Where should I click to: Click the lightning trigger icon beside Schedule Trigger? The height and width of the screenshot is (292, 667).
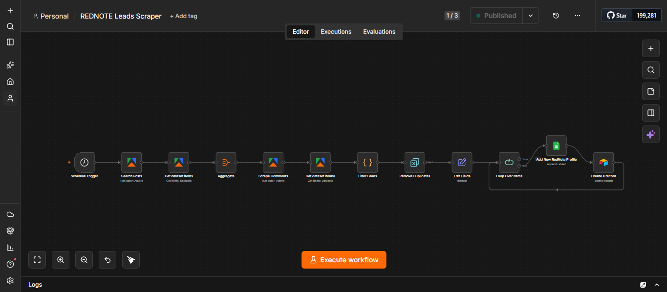[69, 162]
